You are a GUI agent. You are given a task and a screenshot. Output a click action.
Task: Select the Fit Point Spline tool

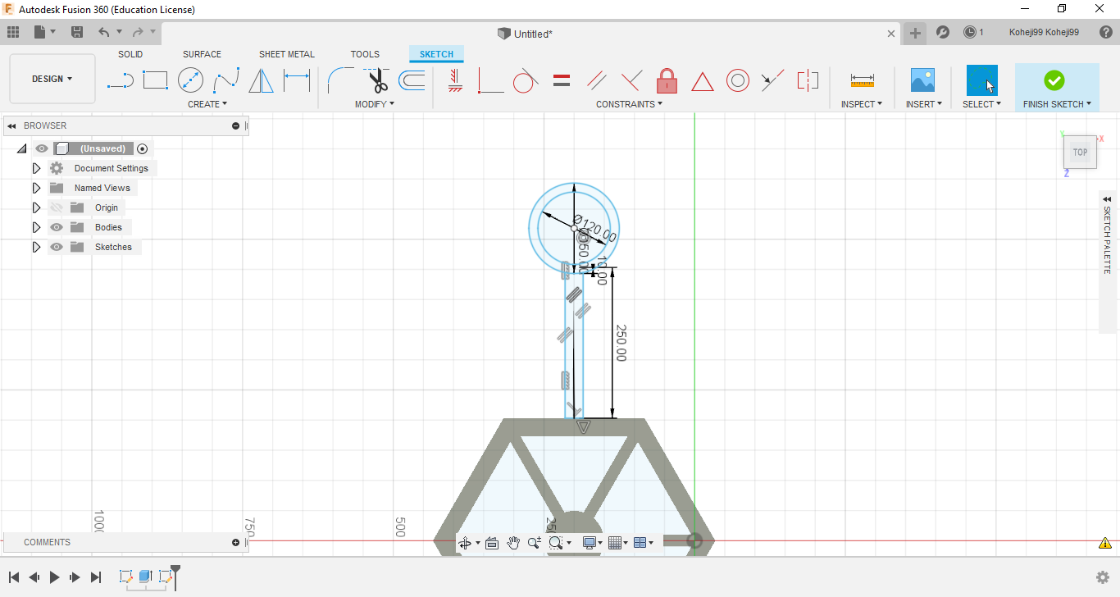tap(226, 80)
